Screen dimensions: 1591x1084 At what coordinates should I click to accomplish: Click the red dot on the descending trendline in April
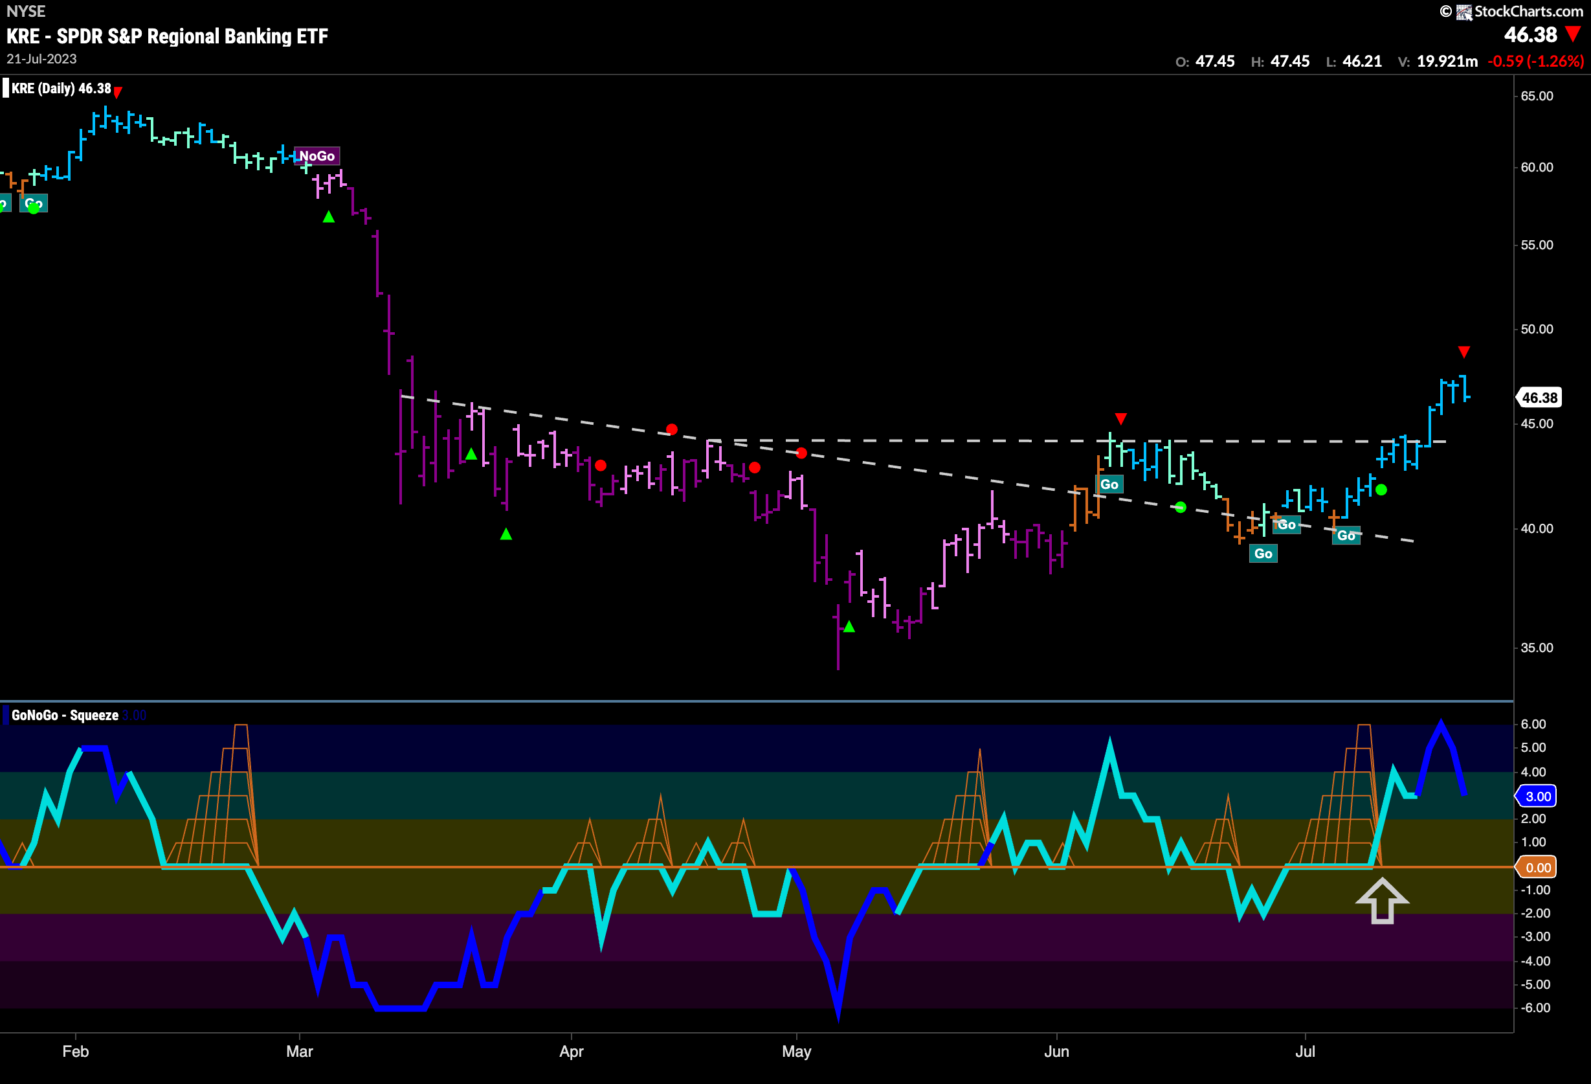pos(672,429)
